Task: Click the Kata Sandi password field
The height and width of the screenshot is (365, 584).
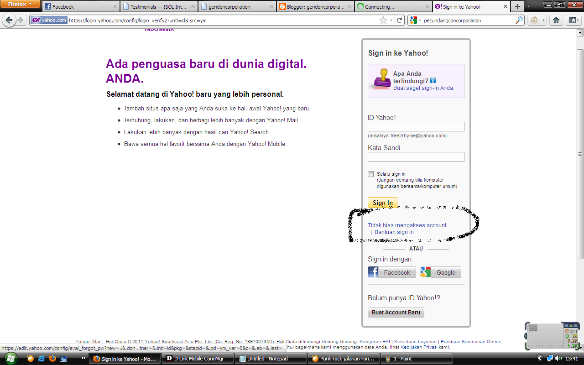Action: click(416, 157)
